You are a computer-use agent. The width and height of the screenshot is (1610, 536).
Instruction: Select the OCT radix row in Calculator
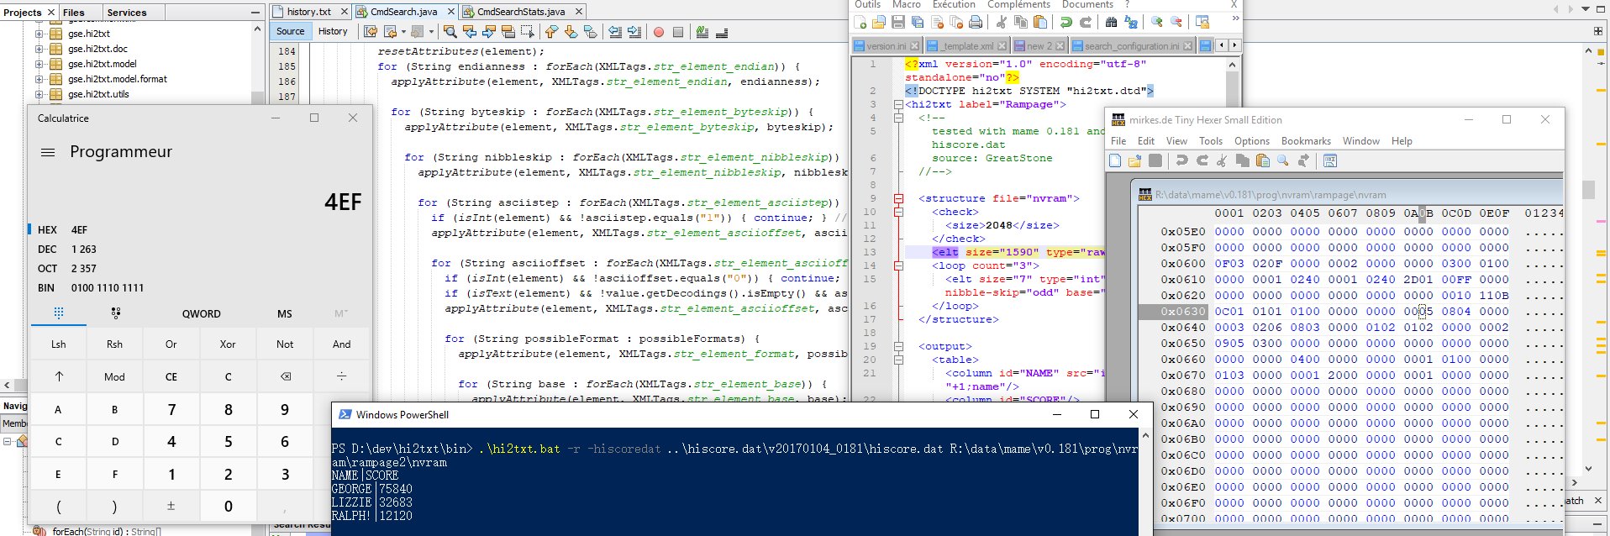click(199, 269)
